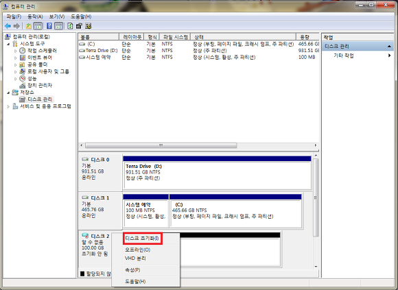Sort by the 레이아웃 column header
The width and height of the screenshot is (398, 290).
click(x=132, y=37)
